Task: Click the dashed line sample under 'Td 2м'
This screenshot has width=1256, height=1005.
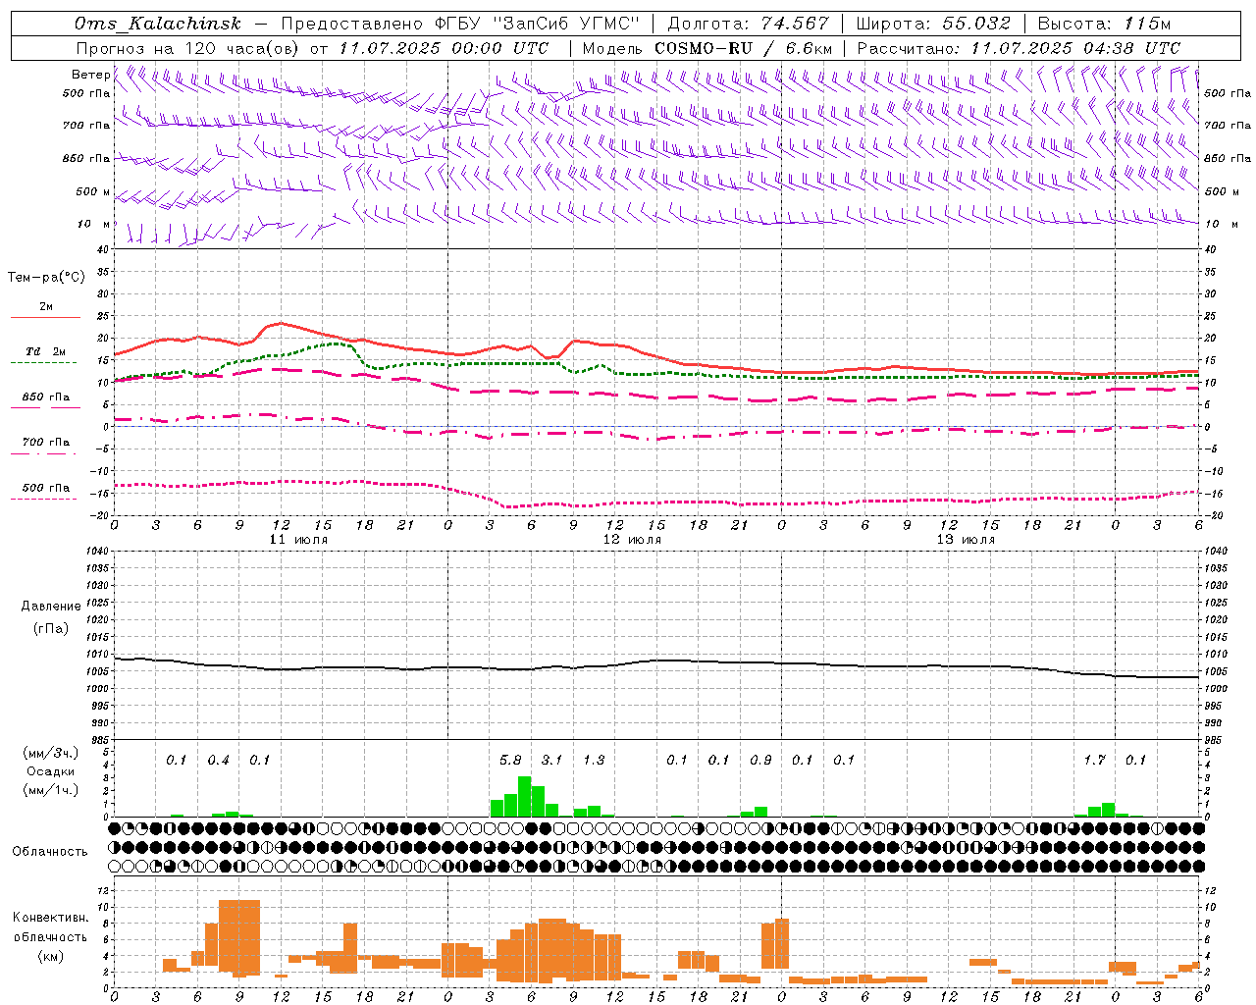Action: pyautogui.click(x=44, y=362)
